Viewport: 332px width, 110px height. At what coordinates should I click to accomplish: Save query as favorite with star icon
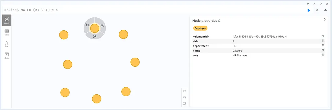317,10
